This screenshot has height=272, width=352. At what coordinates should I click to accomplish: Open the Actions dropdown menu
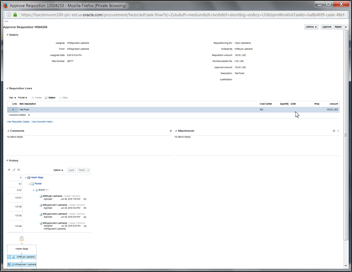(311, 27)
